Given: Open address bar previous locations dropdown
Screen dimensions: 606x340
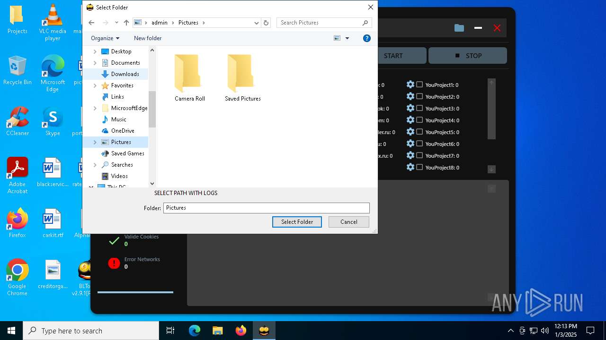Looking at the screenshot, I should (x=257, y=23).
